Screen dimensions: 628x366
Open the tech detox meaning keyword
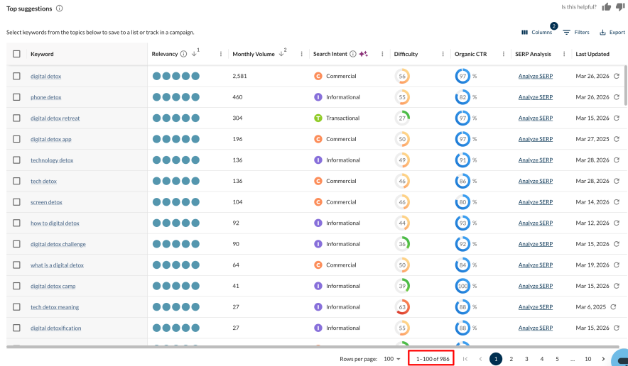tap(55, 307)
